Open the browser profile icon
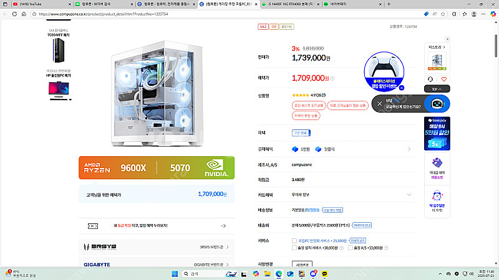This screenshot has height=280, width=499. tap(474, 14)
